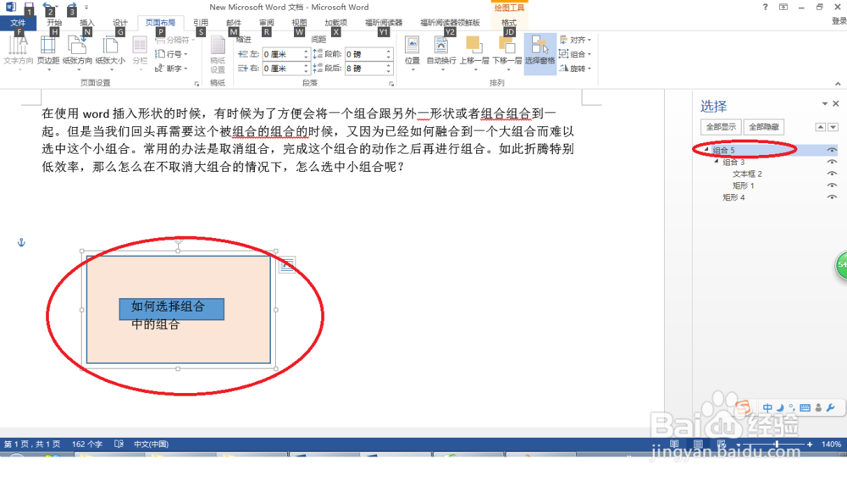Collapse the ribbon with the chevron

coord(838,84)
